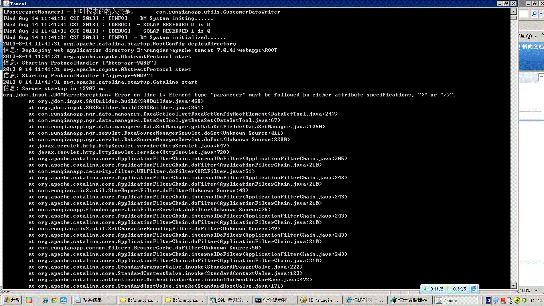Screen dimensions: 544x306
Task: Click the DataSetManager.java:1250 stack line
Action: tap(177, 127)
